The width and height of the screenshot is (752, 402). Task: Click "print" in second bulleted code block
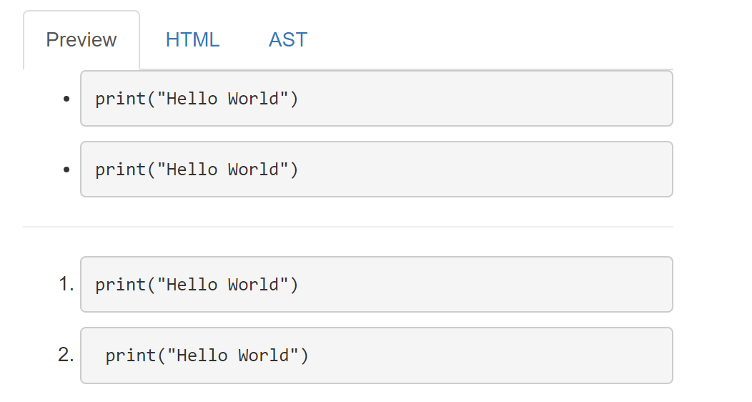pyautogui.click(x=120, y=170)
